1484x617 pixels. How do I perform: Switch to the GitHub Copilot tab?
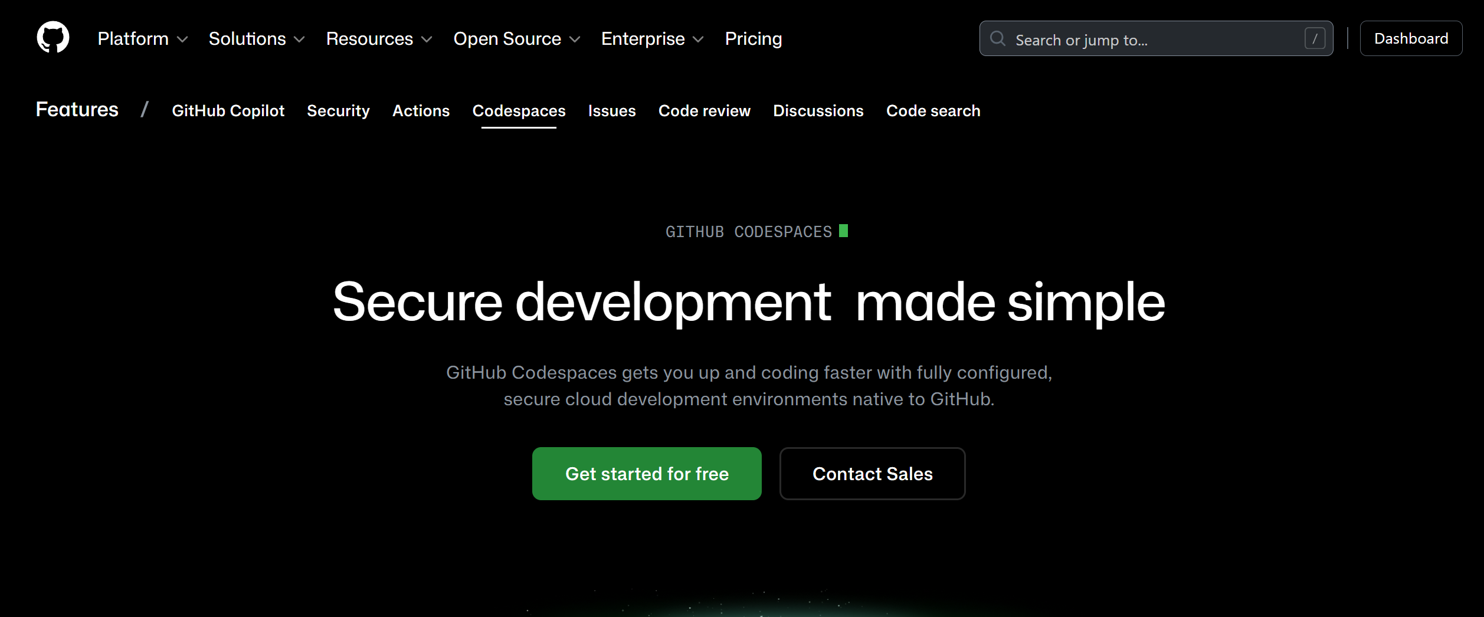point(228,110)
